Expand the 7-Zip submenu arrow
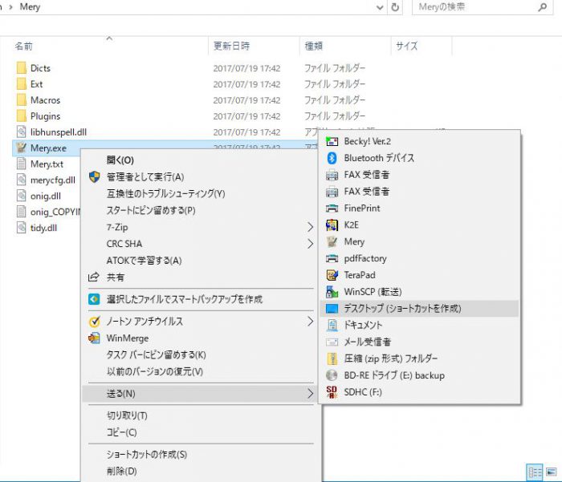Screen dimensions: 562x482 pyautogui.click(x=310, y=227)
